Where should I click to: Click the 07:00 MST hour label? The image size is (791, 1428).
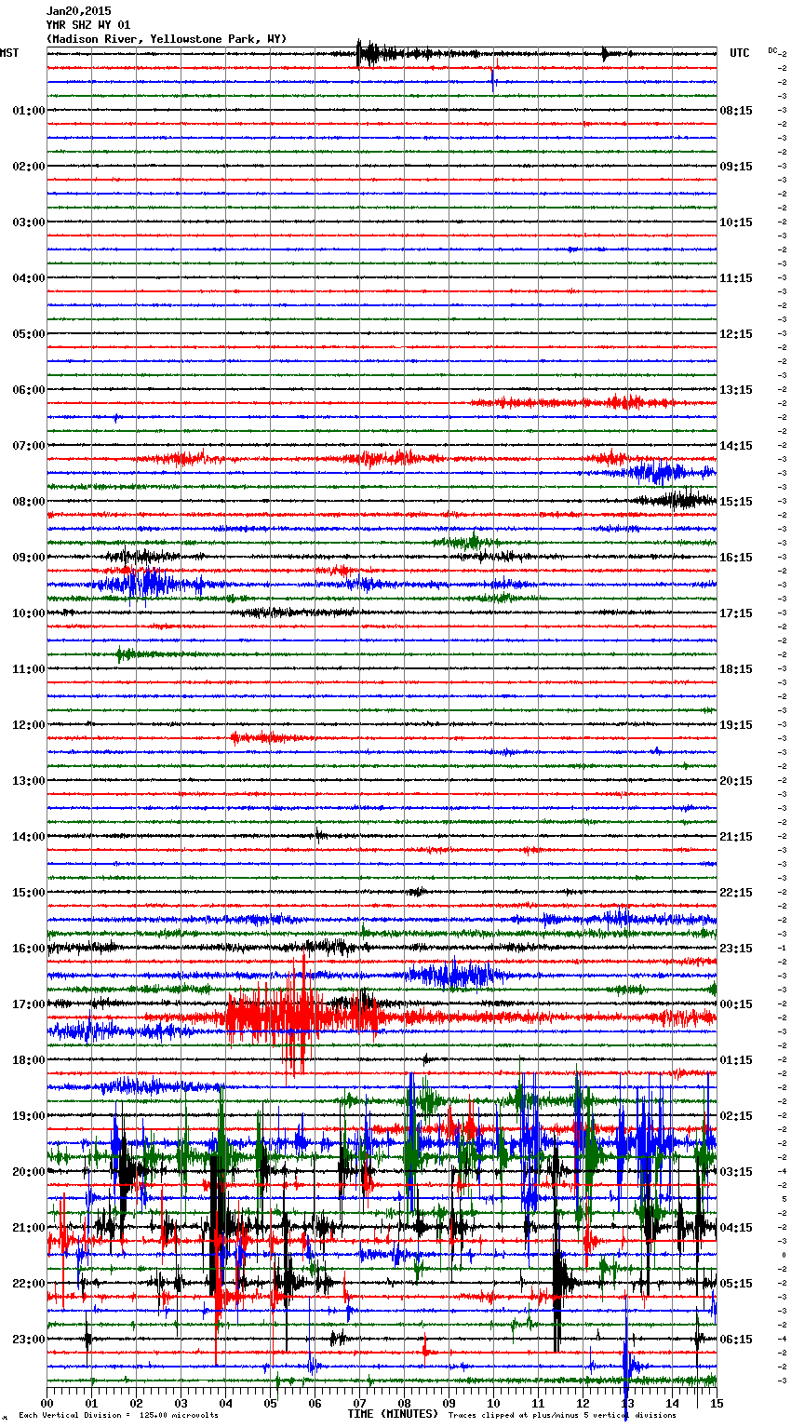29,446
